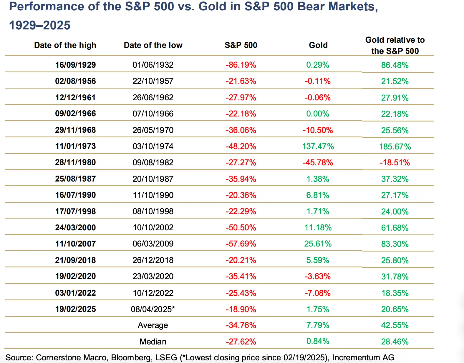Click the source line citing Cornerstone Macro
Screen dimensions: 464x363
coord(200,357)
